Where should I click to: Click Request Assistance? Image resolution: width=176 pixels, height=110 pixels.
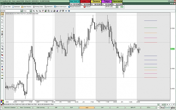point(74,7)
